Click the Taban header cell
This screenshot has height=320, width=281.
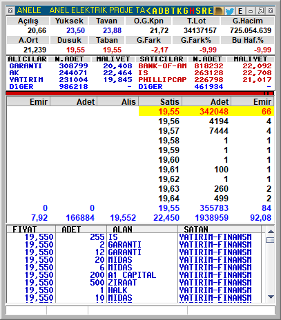tap(106, 40)
